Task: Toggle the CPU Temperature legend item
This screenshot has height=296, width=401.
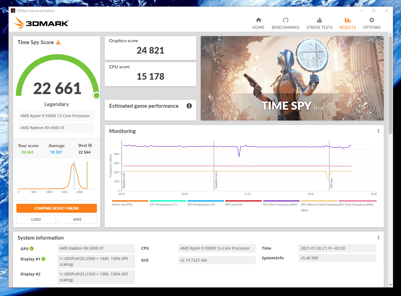Action: tap(168, 203)
